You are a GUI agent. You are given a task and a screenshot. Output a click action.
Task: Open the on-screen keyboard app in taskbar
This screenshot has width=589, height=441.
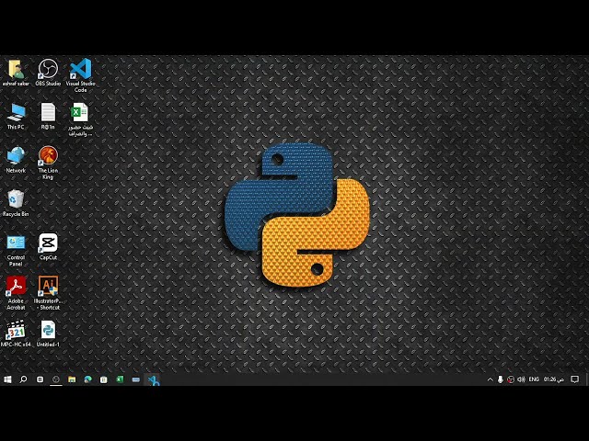tap(136, 379)
